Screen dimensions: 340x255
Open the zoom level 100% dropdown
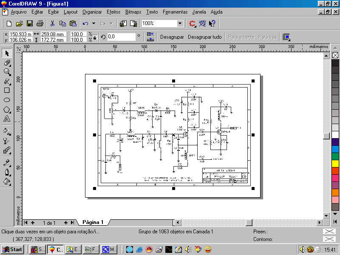(x=180, y=23)
